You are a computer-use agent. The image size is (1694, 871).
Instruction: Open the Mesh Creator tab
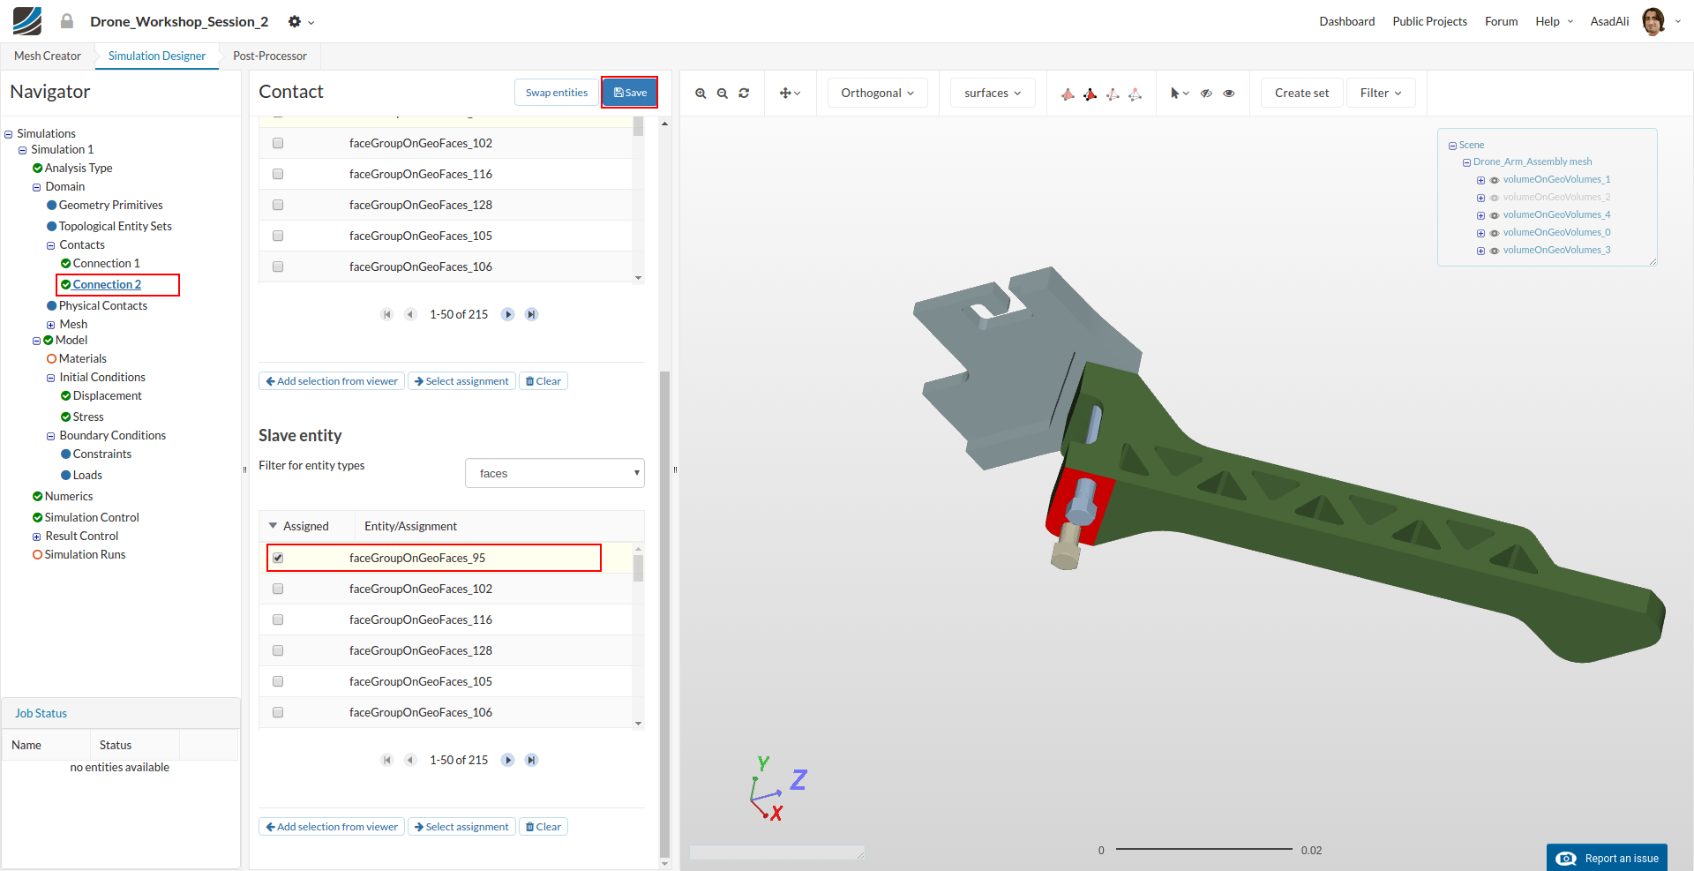[48, 56]
